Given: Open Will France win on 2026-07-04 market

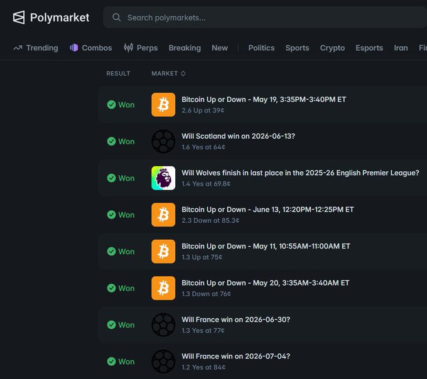Looking at the screenshot, I should tap(236, 356).
